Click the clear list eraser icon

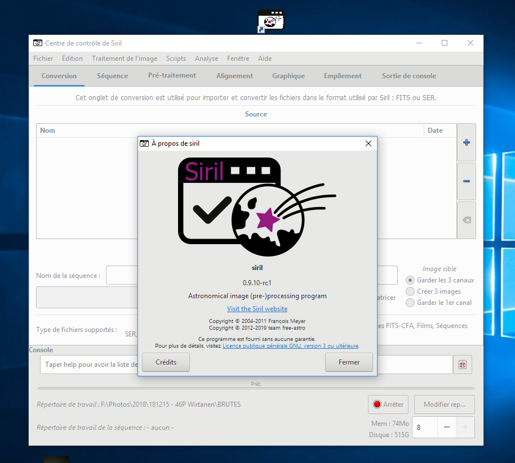coord(467,220)
